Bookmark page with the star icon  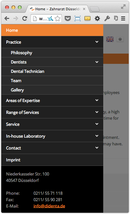coord(57,19)
